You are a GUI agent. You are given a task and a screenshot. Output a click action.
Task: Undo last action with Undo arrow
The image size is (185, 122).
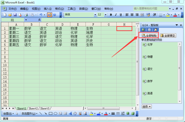tap(41, 15)
